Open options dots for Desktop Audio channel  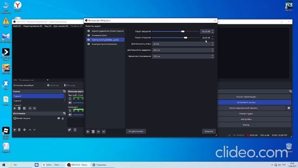click(x=70, y=98)
